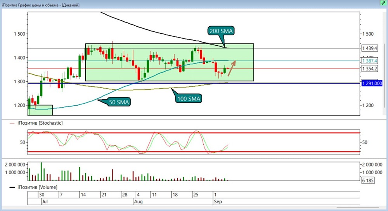Click the Sep month label on time axis
The image size is (388, 211).
coord(218,202)
